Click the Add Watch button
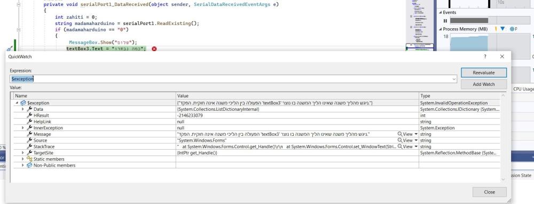Image resolution: width=534 pixels, height=204 pixels. tap(484, 84)
